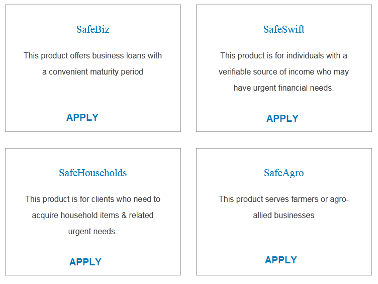Open the SafeAgro product title link
Viewport: 378px width, 284px height.
click(283, 173)
